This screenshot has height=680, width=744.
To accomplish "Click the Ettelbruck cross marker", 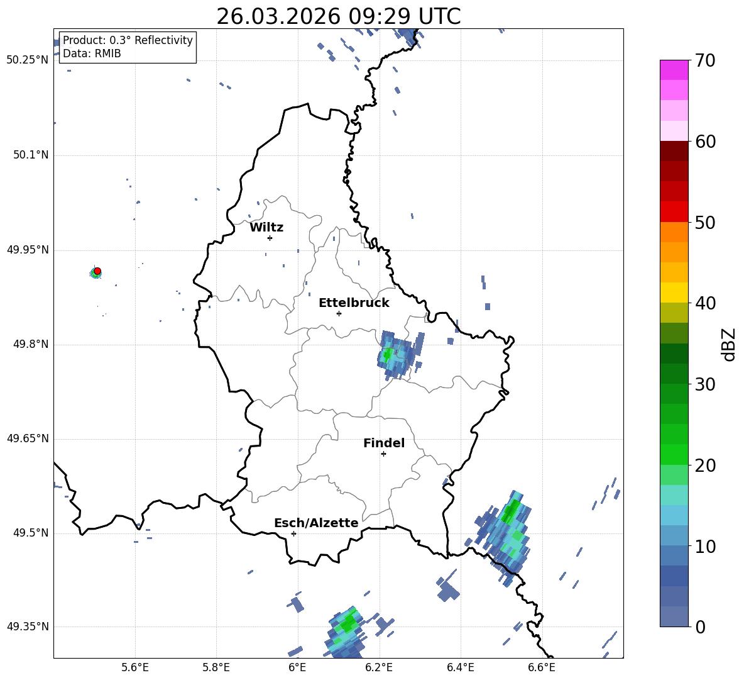I will tap(339, 313).
